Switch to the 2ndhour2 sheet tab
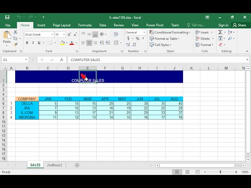251x188 pixels. click(x=54, y=165)
